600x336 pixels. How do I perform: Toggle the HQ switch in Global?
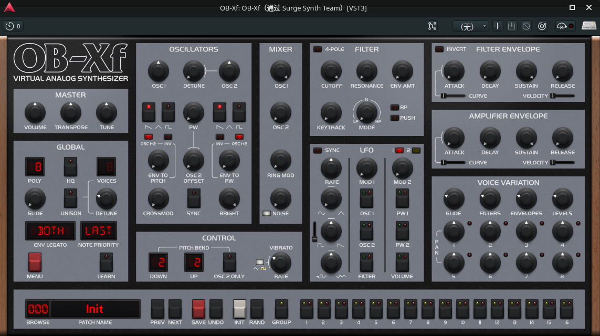[x=70, y=167]
